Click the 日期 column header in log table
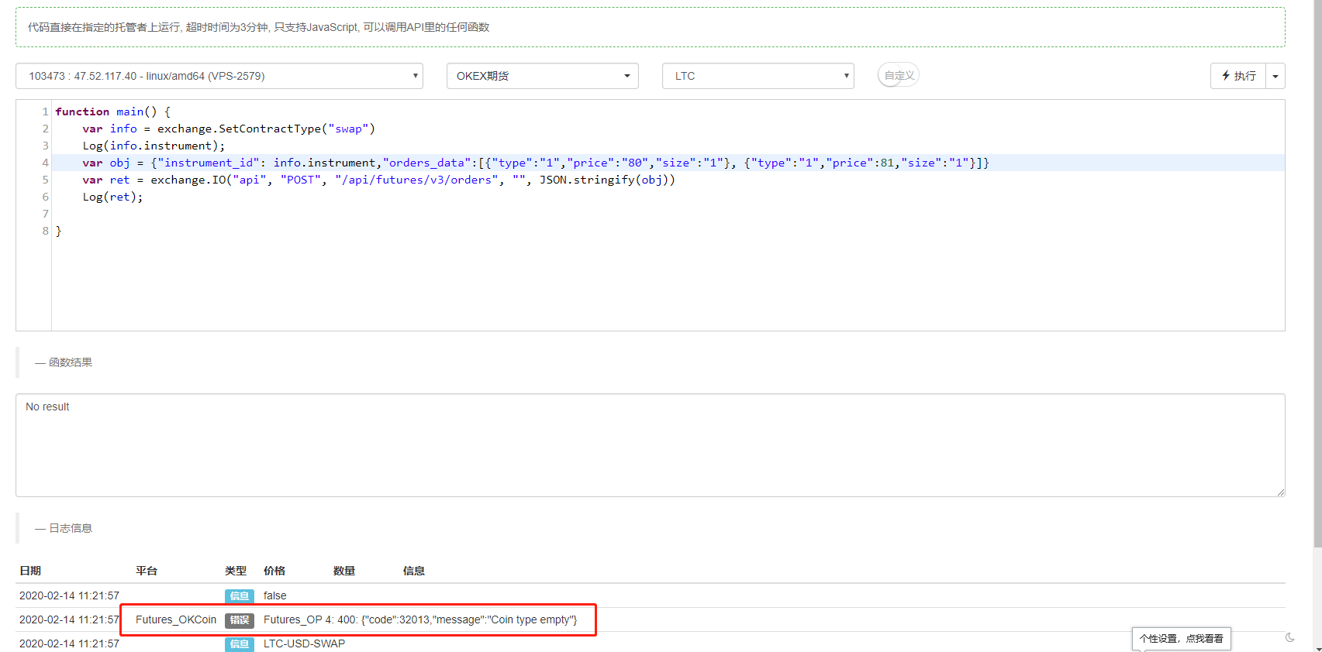1322x652 pixels. [30, 571]
